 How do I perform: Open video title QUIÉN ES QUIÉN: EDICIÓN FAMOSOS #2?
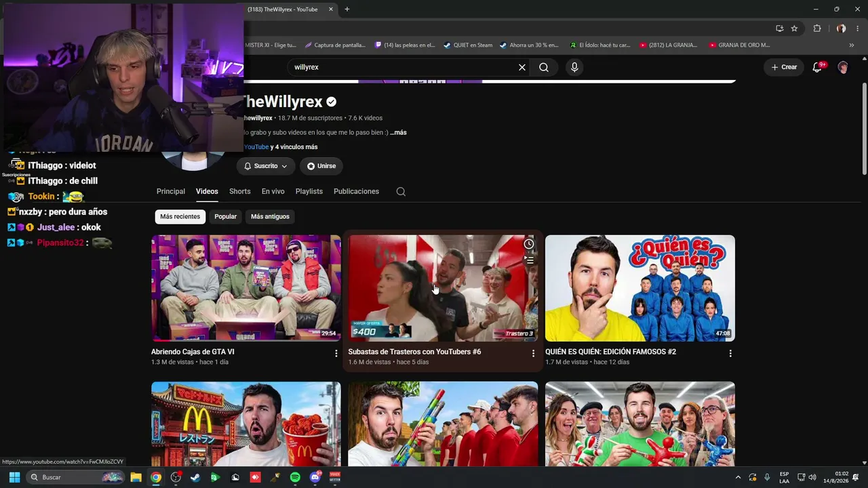coord(610,352)
